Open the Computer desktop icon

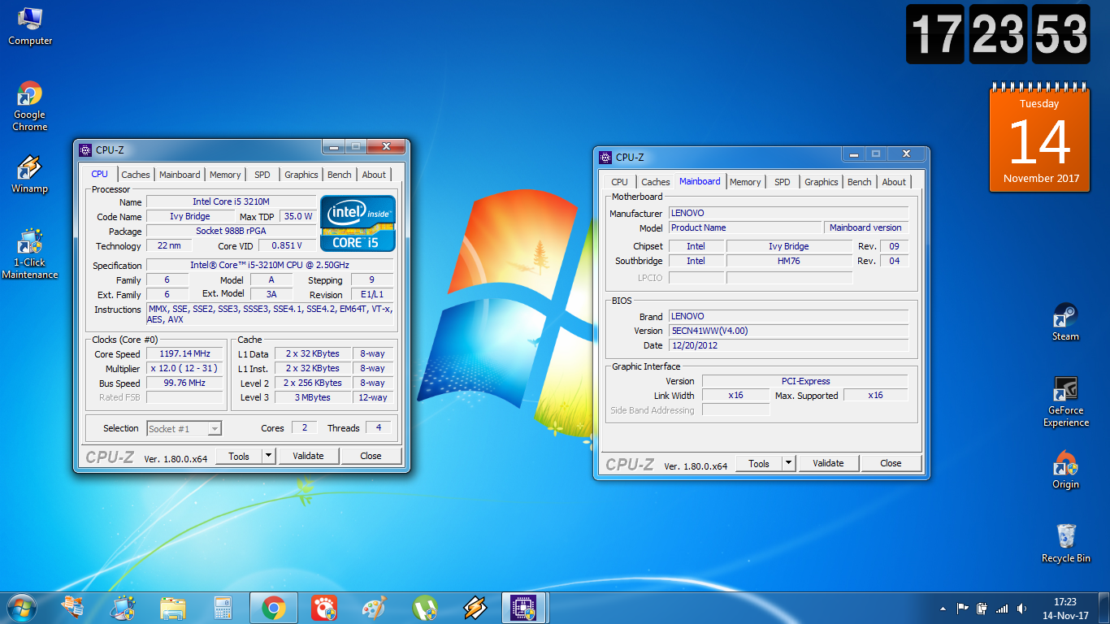pos(29,25)
